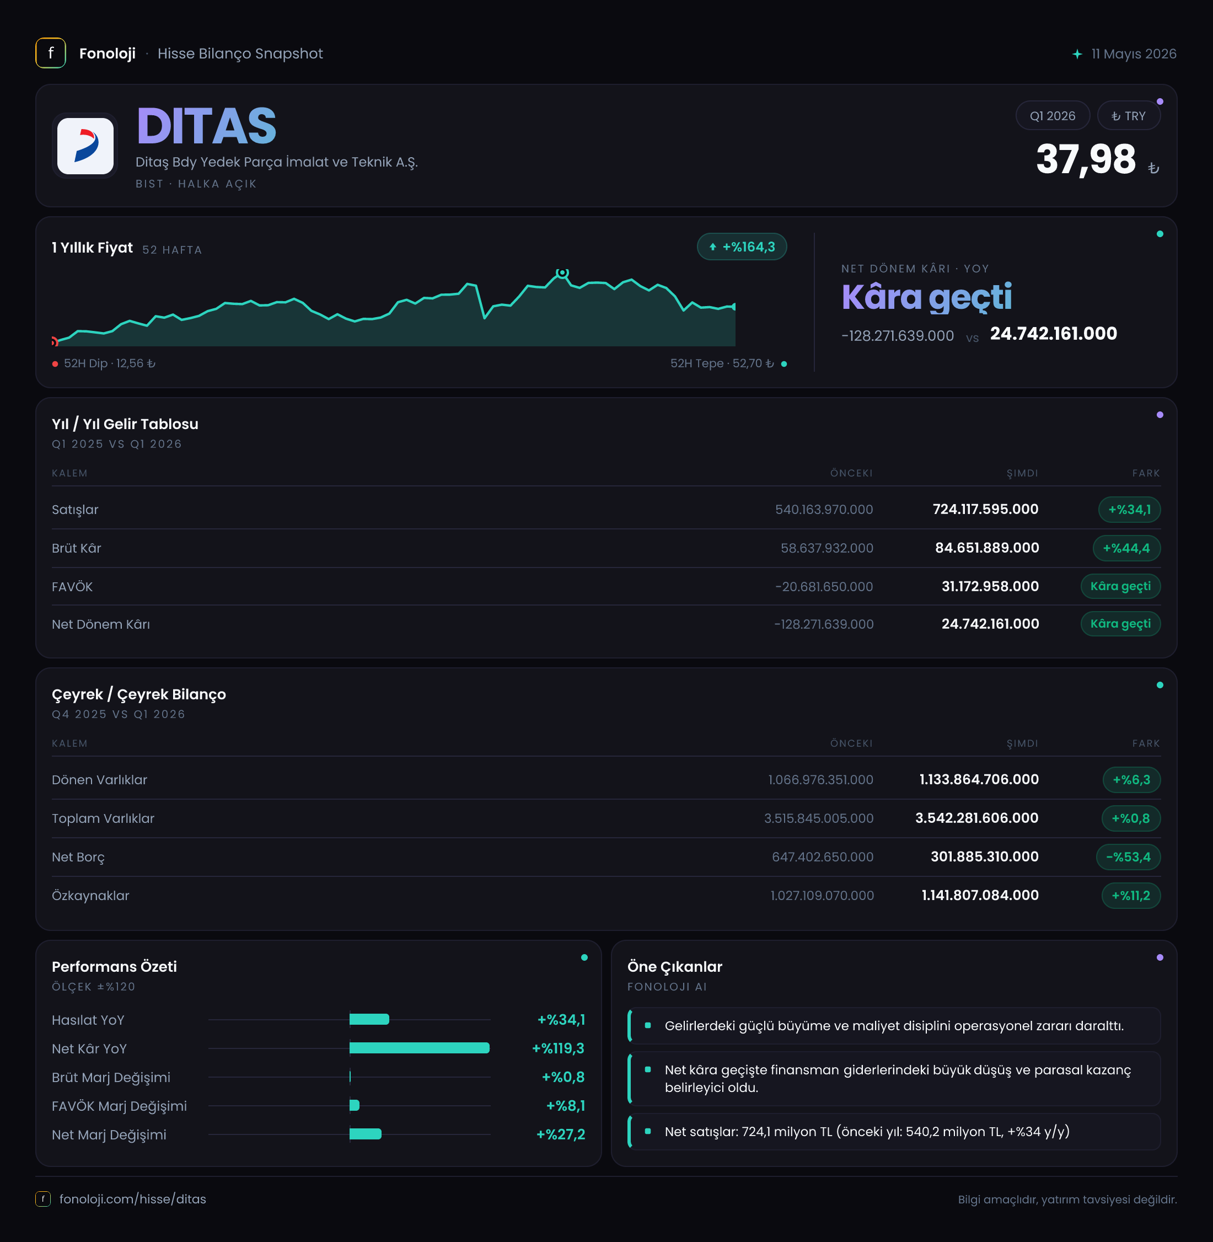Click the "Öne Çıkanlar" heading
Viewport: 1213px width, 1242px height.
[675, 967]
